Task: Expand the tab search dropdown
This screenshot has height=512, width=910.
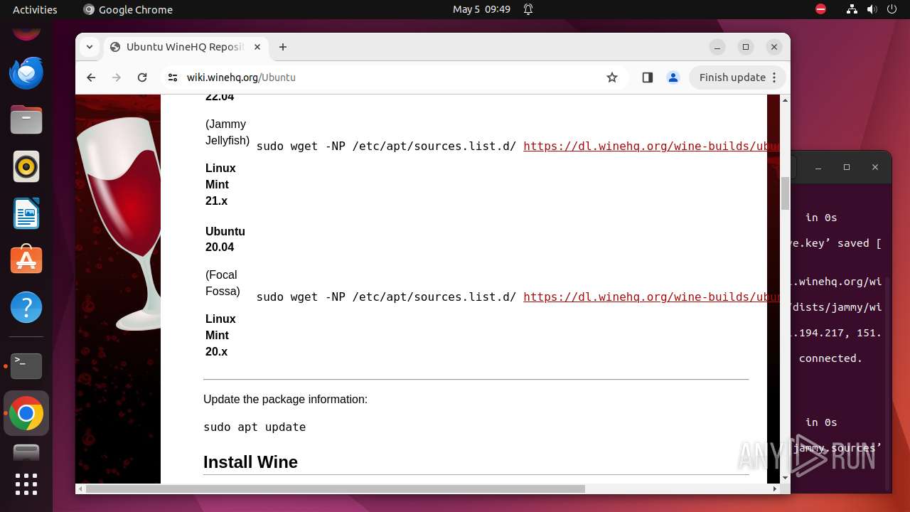Action: 90,47
